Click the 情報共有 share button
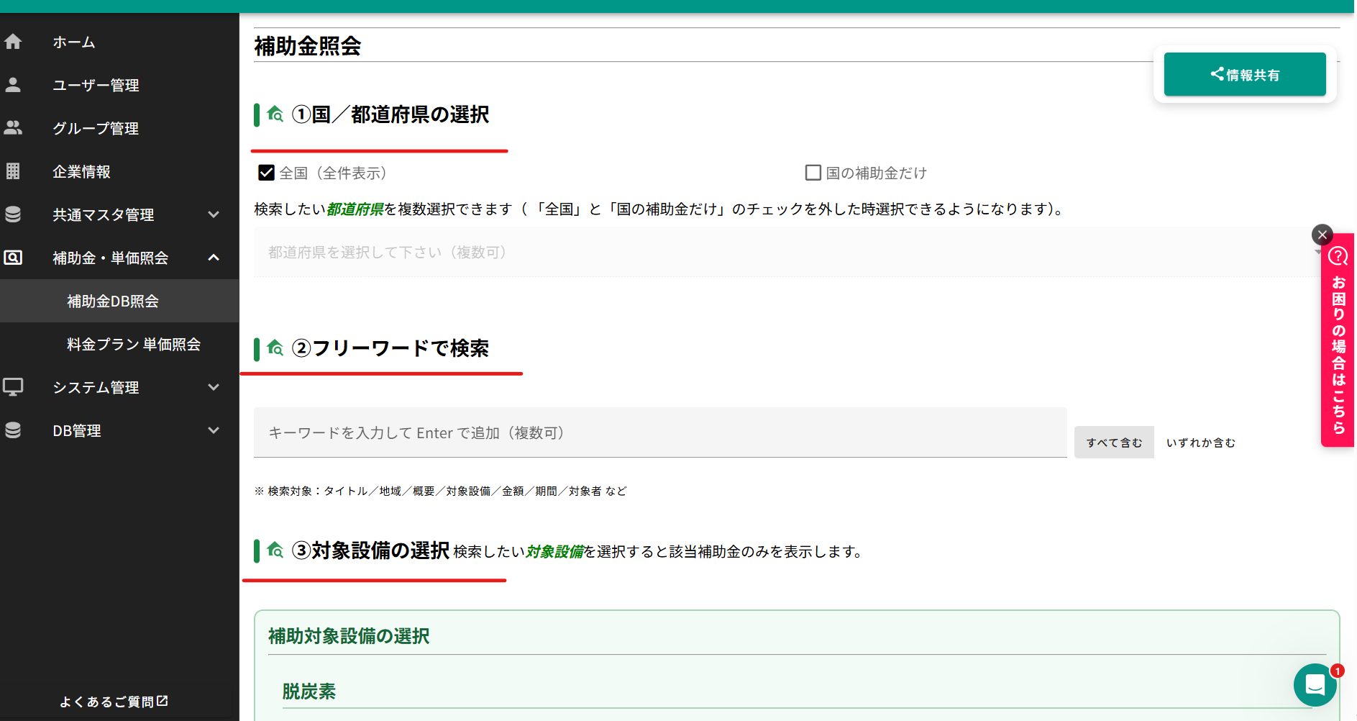1357x721 pixels. click(x=1244, y=75)
